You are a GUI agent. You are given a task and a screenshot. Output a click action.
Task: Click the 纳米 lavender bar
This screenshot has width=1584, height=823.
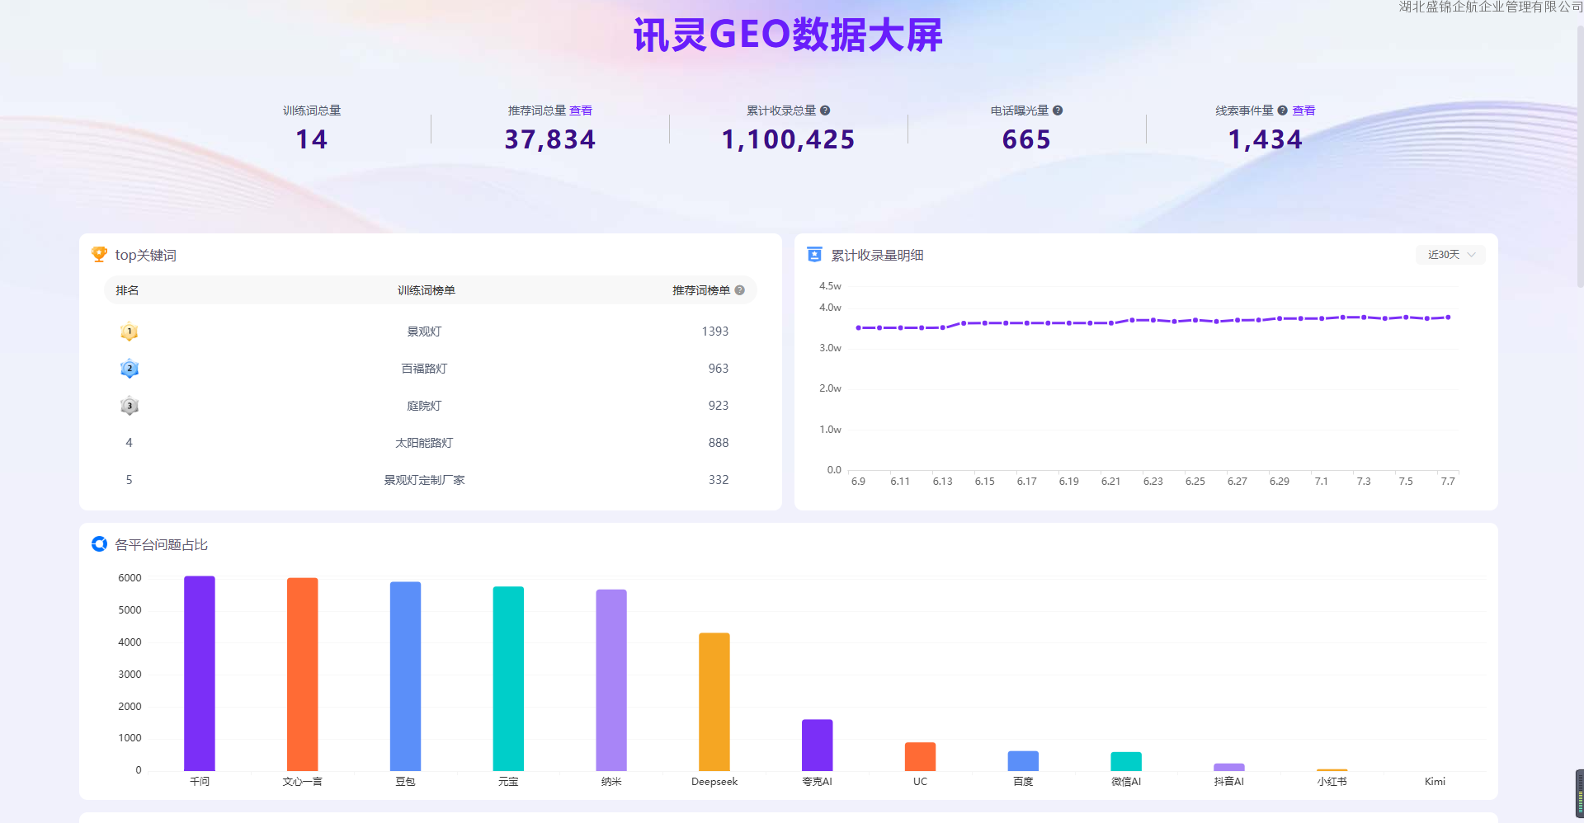click(611, 680)
